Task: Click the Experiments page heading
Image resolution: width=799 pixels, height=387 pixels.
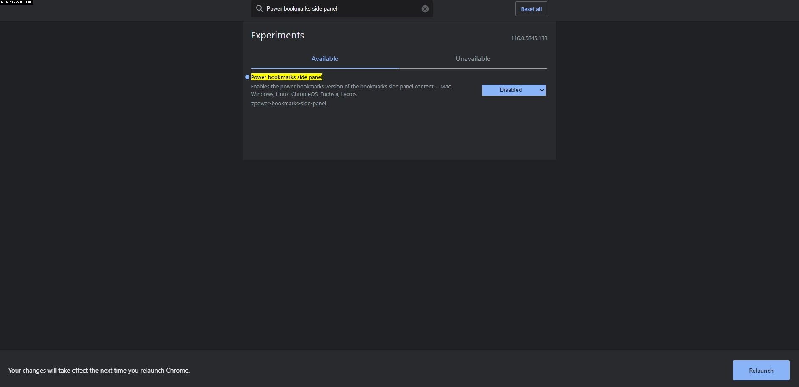Action: [x=277, y=36]
